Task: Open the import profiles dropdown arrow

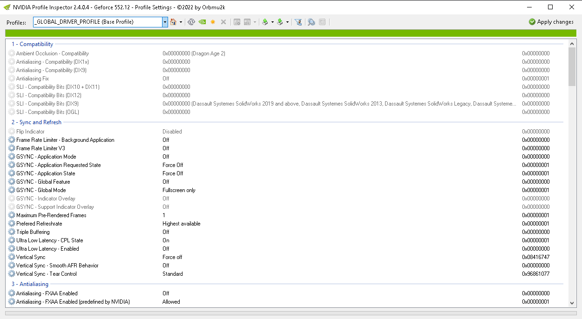Action: click(287, 22)
